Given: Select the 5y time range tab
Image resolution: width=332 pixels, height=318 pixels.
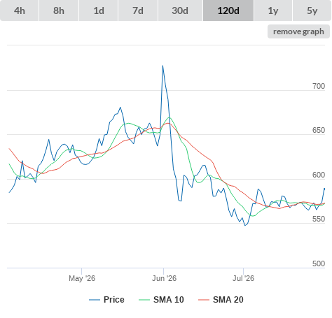Looking at the screenshot, I should coord(312,10).
